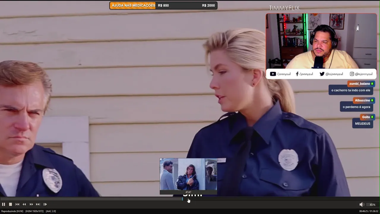Click the @ojonnyzul Twitter handle
This screenshot has width=380, height=214.
(334, 74)
